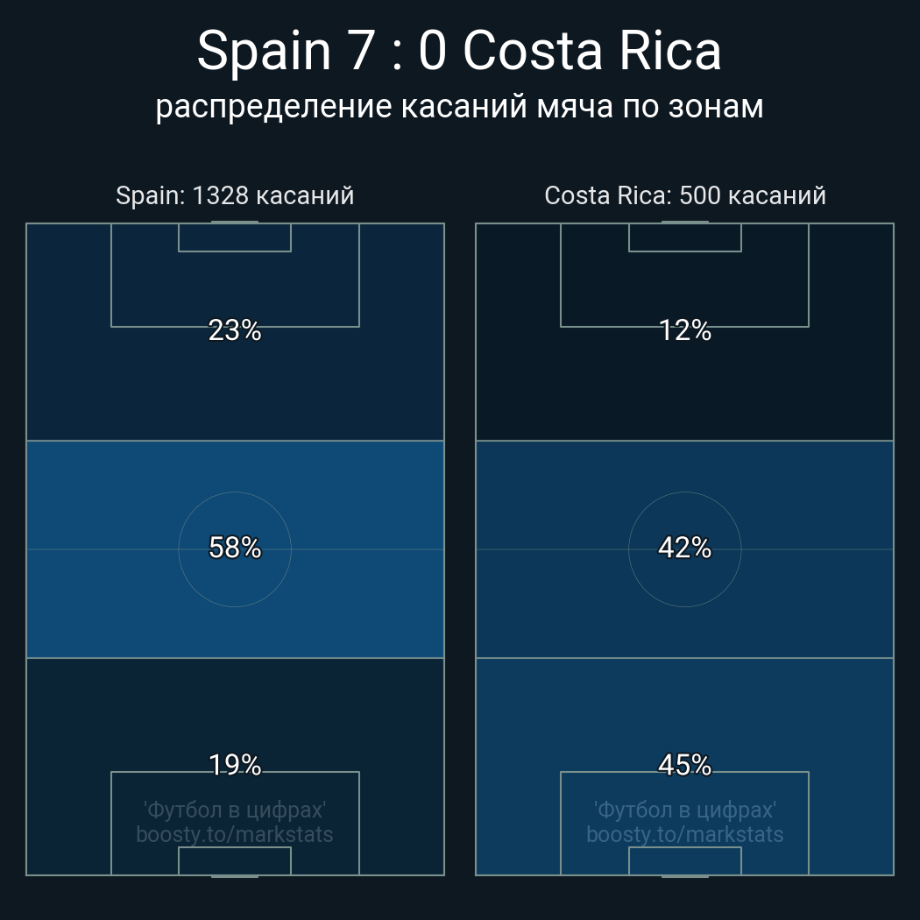Click 'Футбол в цифрах' watermark on Spain's pitch
The image size is (920, 920).
[235, 810]
